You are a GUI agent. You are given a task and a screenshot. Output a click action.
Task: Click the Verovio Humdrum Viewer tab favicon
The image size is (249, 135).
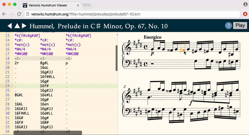25,5
